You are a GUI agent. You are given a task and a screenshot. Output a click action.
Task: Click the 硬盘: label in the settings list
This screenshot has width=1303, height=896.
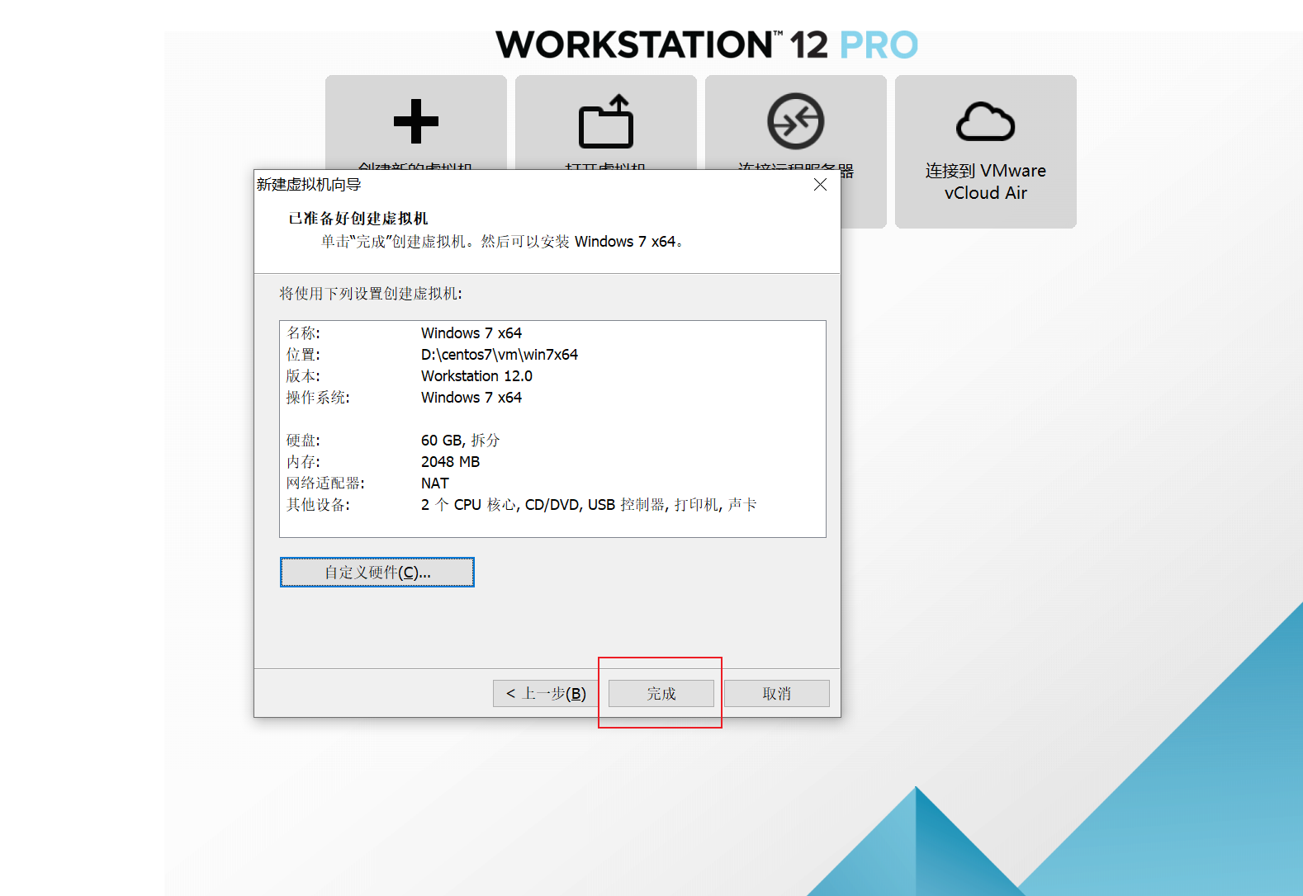tap(303, 441)
